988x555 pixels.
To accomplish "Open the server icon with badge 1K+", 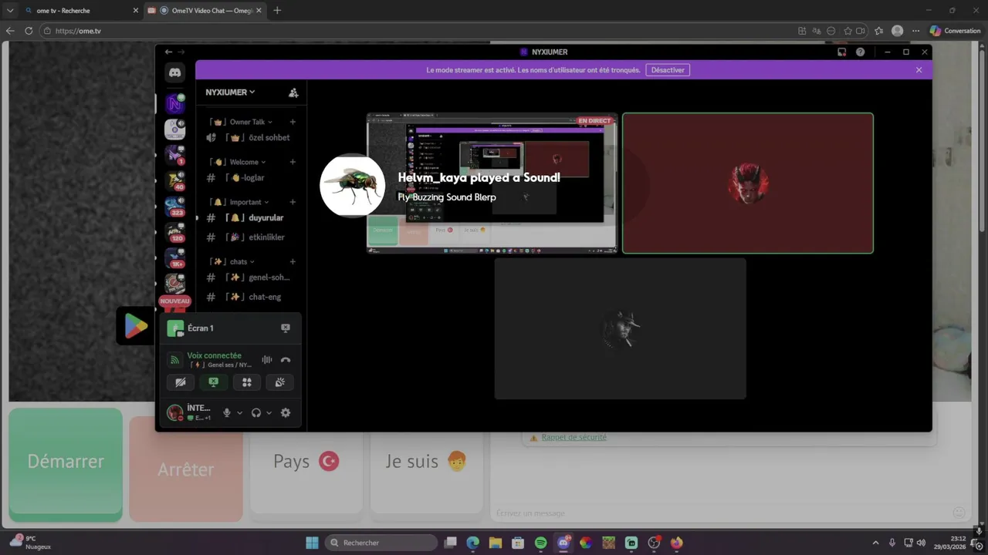I will (175, 257).
